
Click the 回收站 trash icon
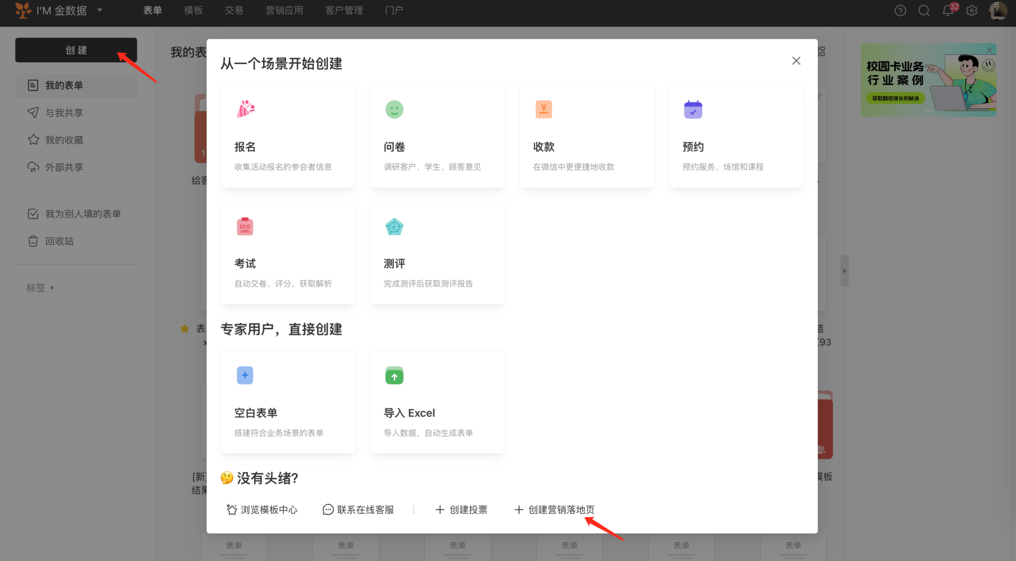click(33, 241)
